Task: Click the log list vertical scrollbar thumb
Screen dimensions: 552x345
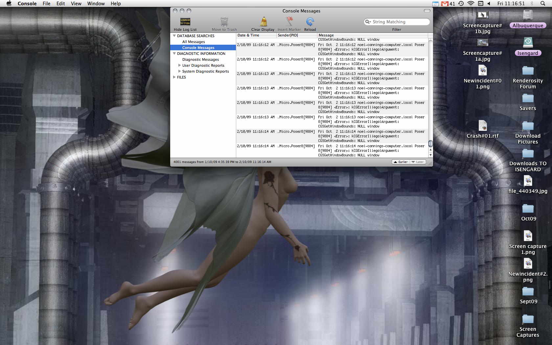Action: [430, 144]
